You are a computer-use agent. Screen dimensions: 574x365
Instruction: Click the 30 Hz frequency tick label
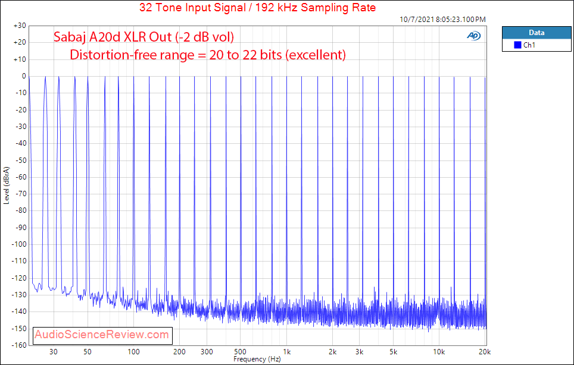click(54, 352)
